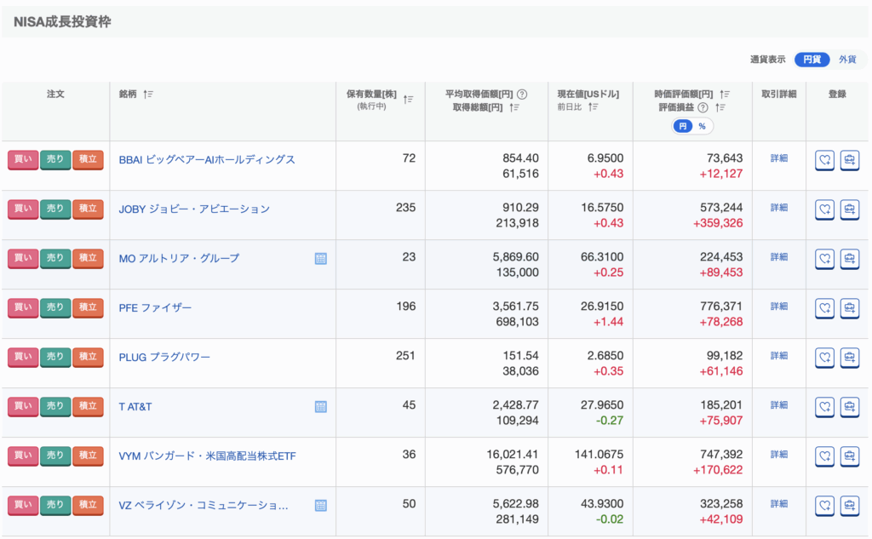Image resolution: width=872 pixels, height=539 pixels.
Task: Open the JOBY ジョビー・アビエーション stock page
Action: coord(194,209)
